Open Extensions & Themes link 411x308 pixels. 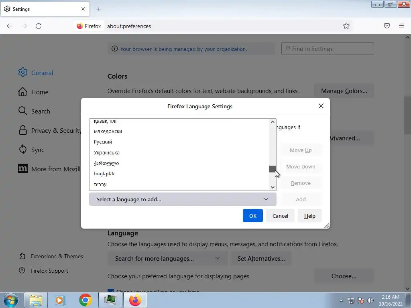click(x=51, y=256)
